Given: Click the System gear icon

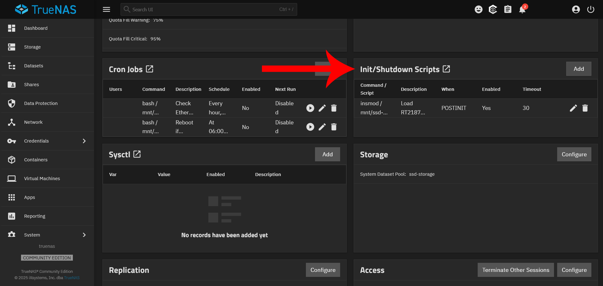Looking at the screenshot, I should [x=12, y=235].
